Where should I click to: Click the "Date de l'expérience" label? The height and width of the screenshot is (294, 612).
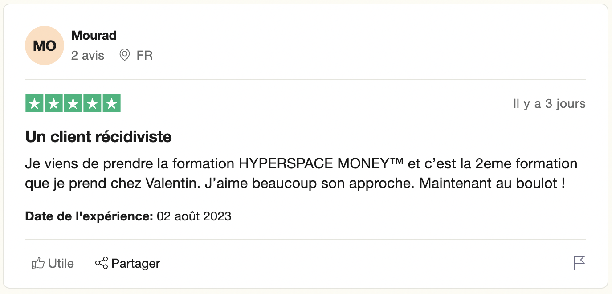tap(89, 216)
